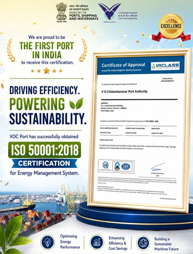Click the IRCLASS logo on certificate
Viewport: 193px width, 254px height.
(165, 66)
